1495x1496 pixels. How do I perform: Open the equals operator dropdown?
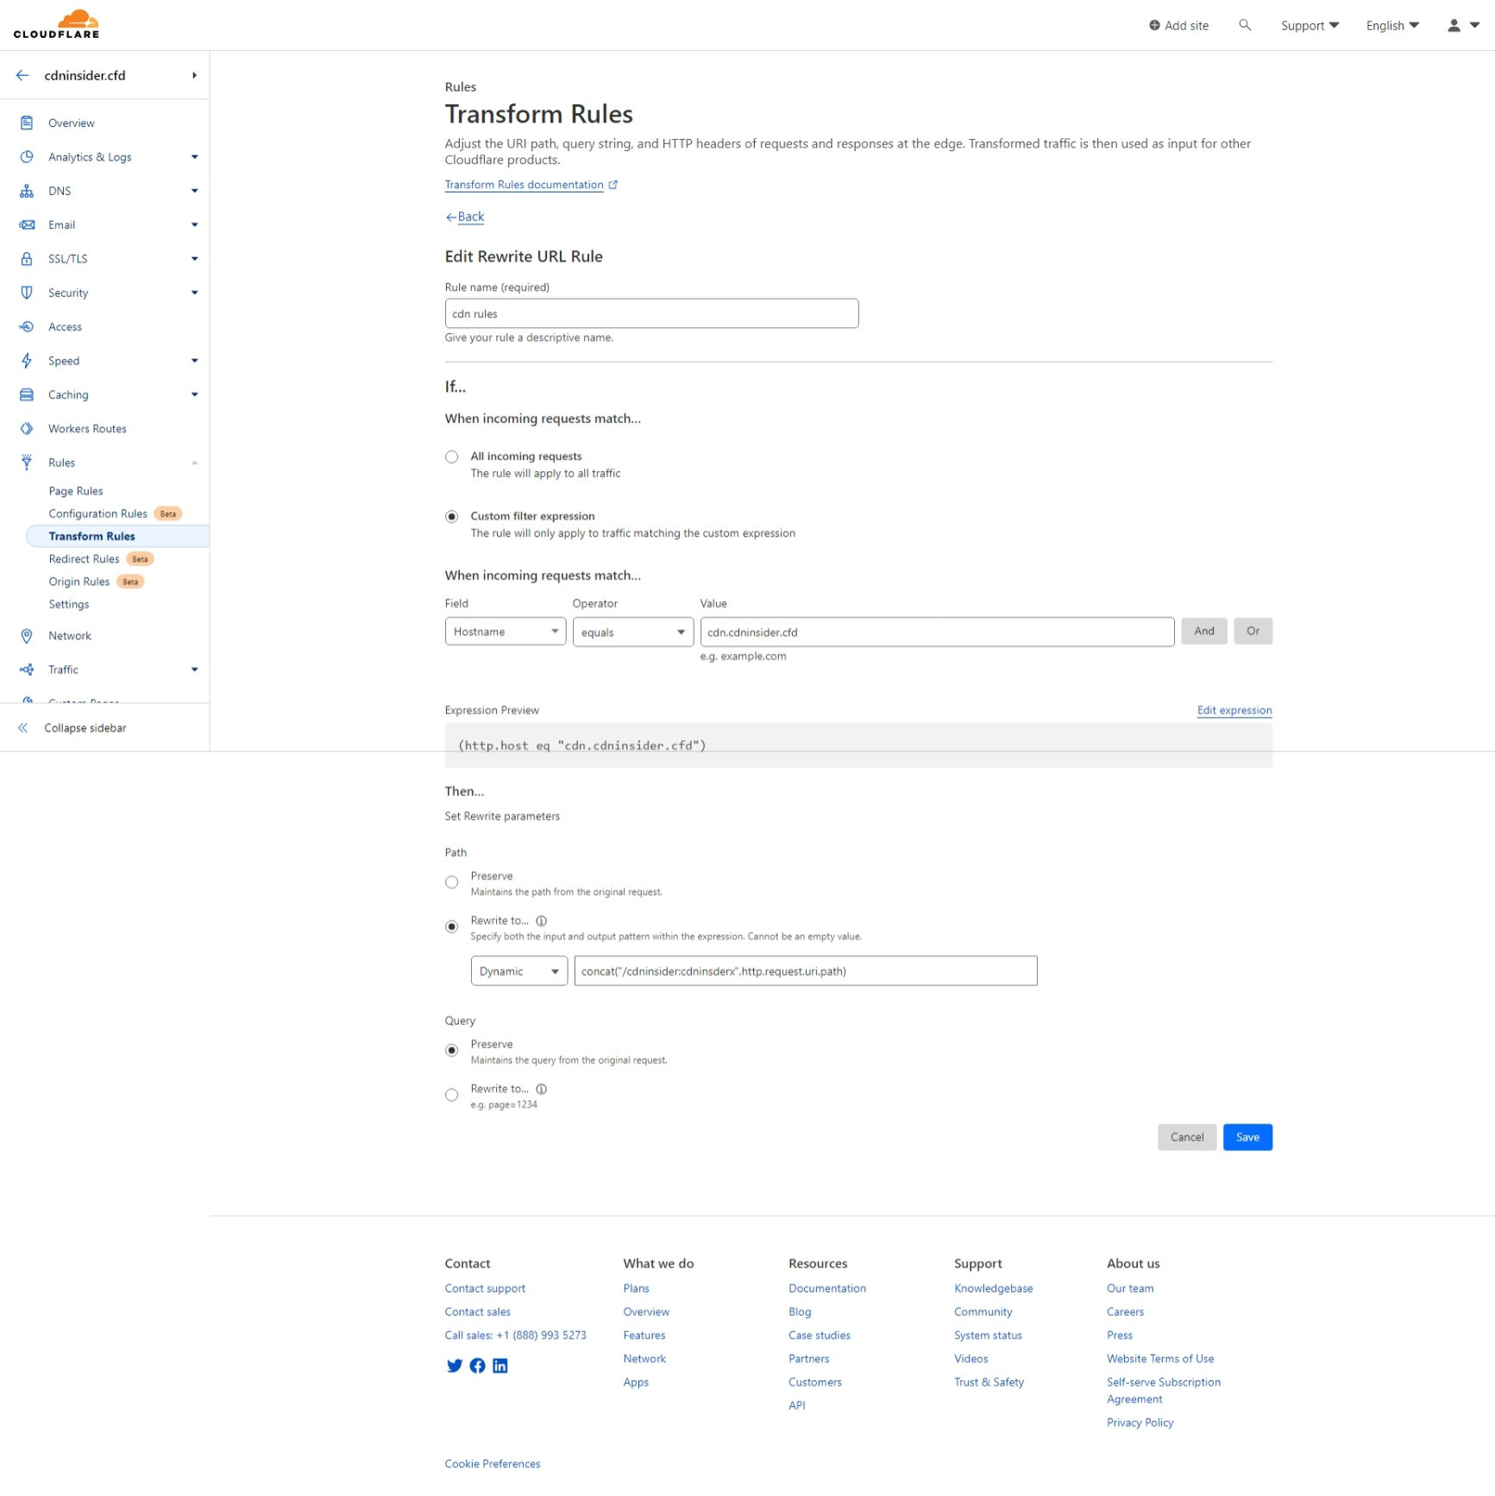click(633, 632)
